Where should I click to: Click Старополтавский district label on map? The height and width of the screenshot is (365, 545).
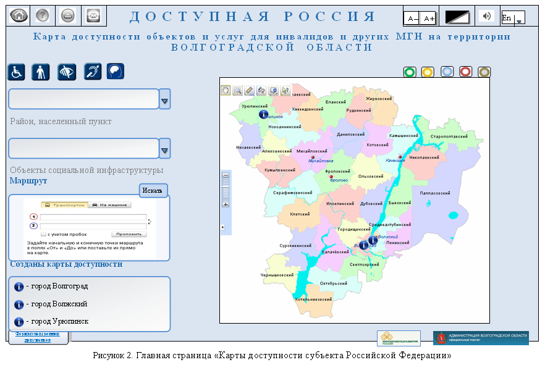pos(449,136)
